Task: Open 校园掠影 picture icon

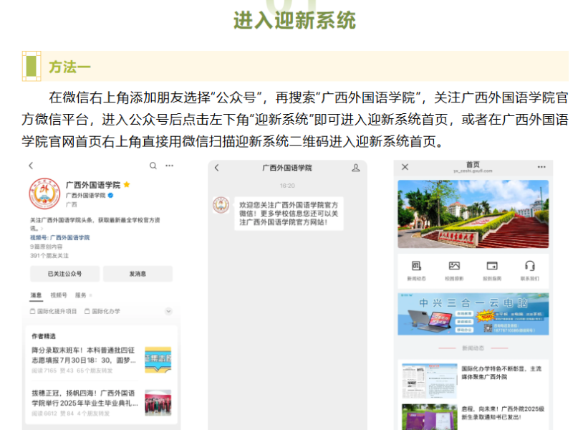Action: [454, 271]
